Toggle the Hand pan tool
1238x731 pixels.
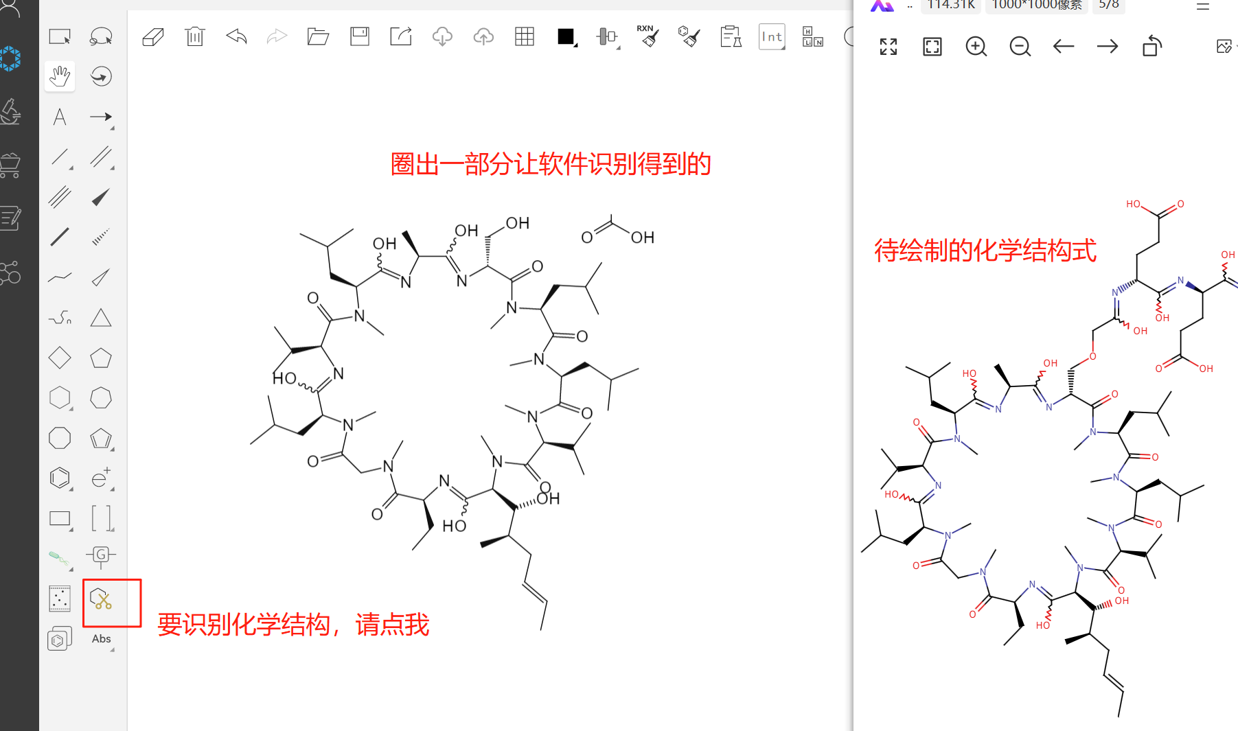(x=59, y=77)
